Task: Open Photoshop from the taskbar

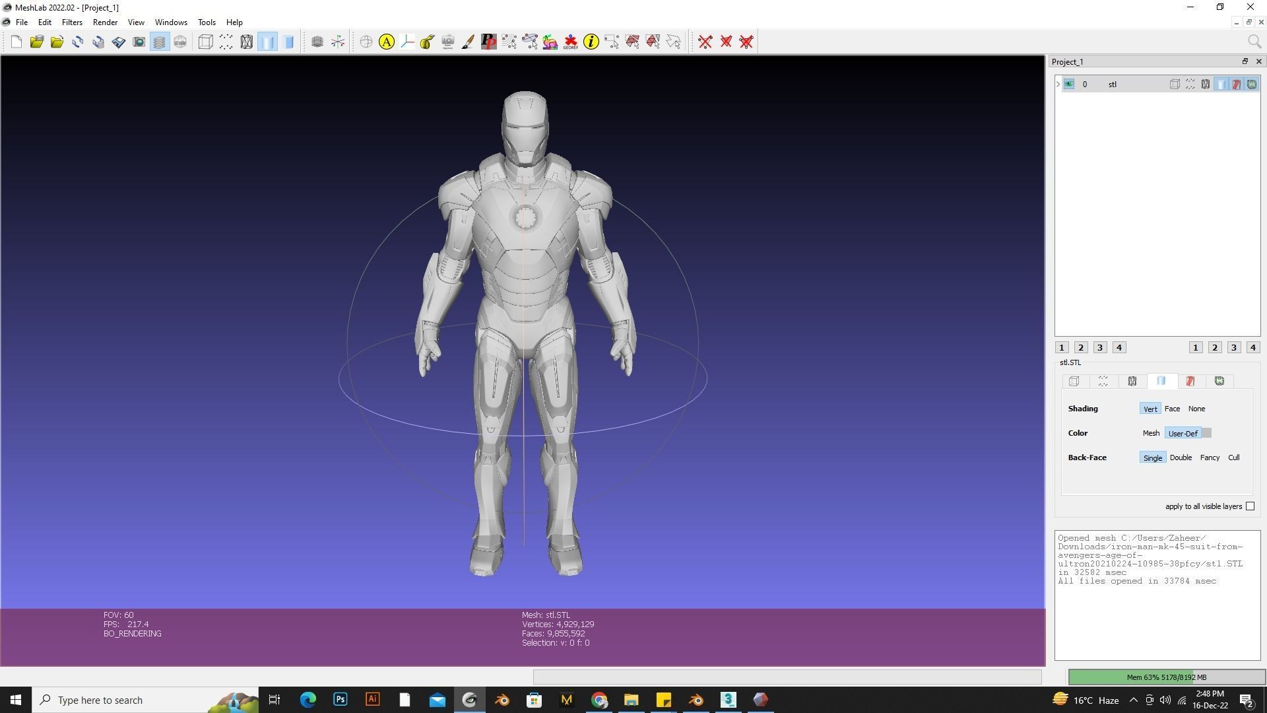Action: click(341, 700)
